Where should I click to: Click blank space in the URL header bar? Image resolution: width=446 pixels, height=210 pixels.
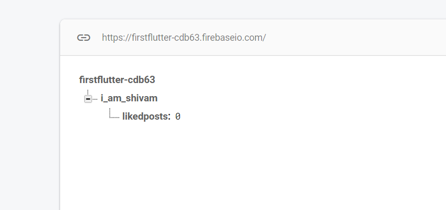[x=356, y=38]
